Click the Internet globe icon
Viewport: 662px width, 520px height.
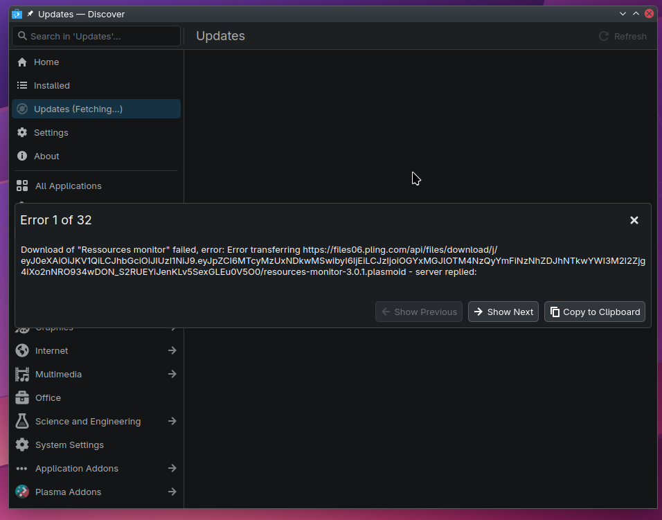pos(22,350)
